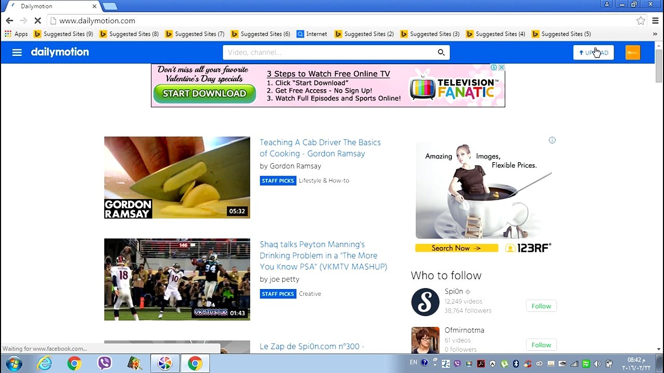Open the Gordon Ramsay video thumbnail

click(177, 178)
